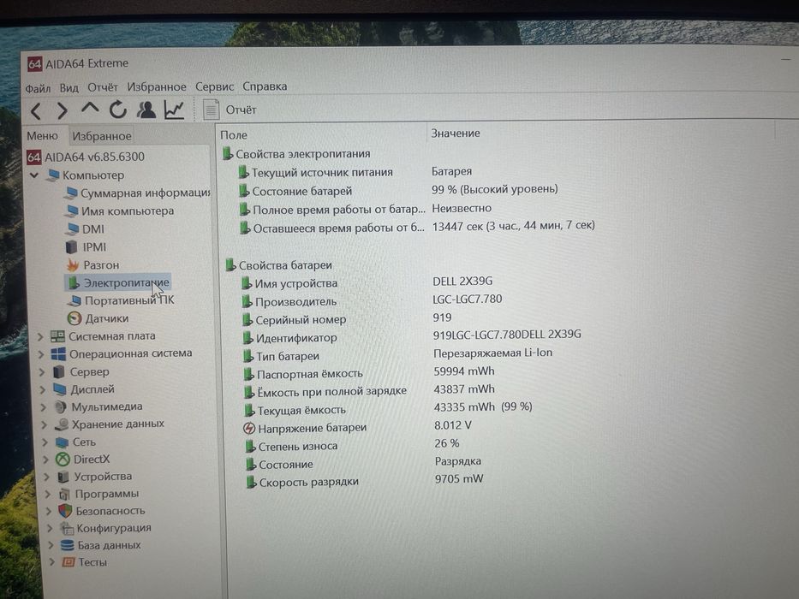Click the 43837 mWh value cell

[464, 389]
